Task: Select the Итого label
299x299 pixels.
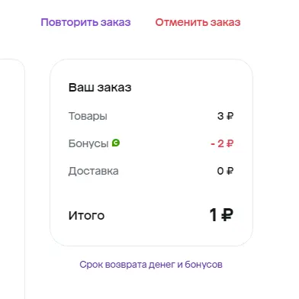Action: [x=86, y=216]
